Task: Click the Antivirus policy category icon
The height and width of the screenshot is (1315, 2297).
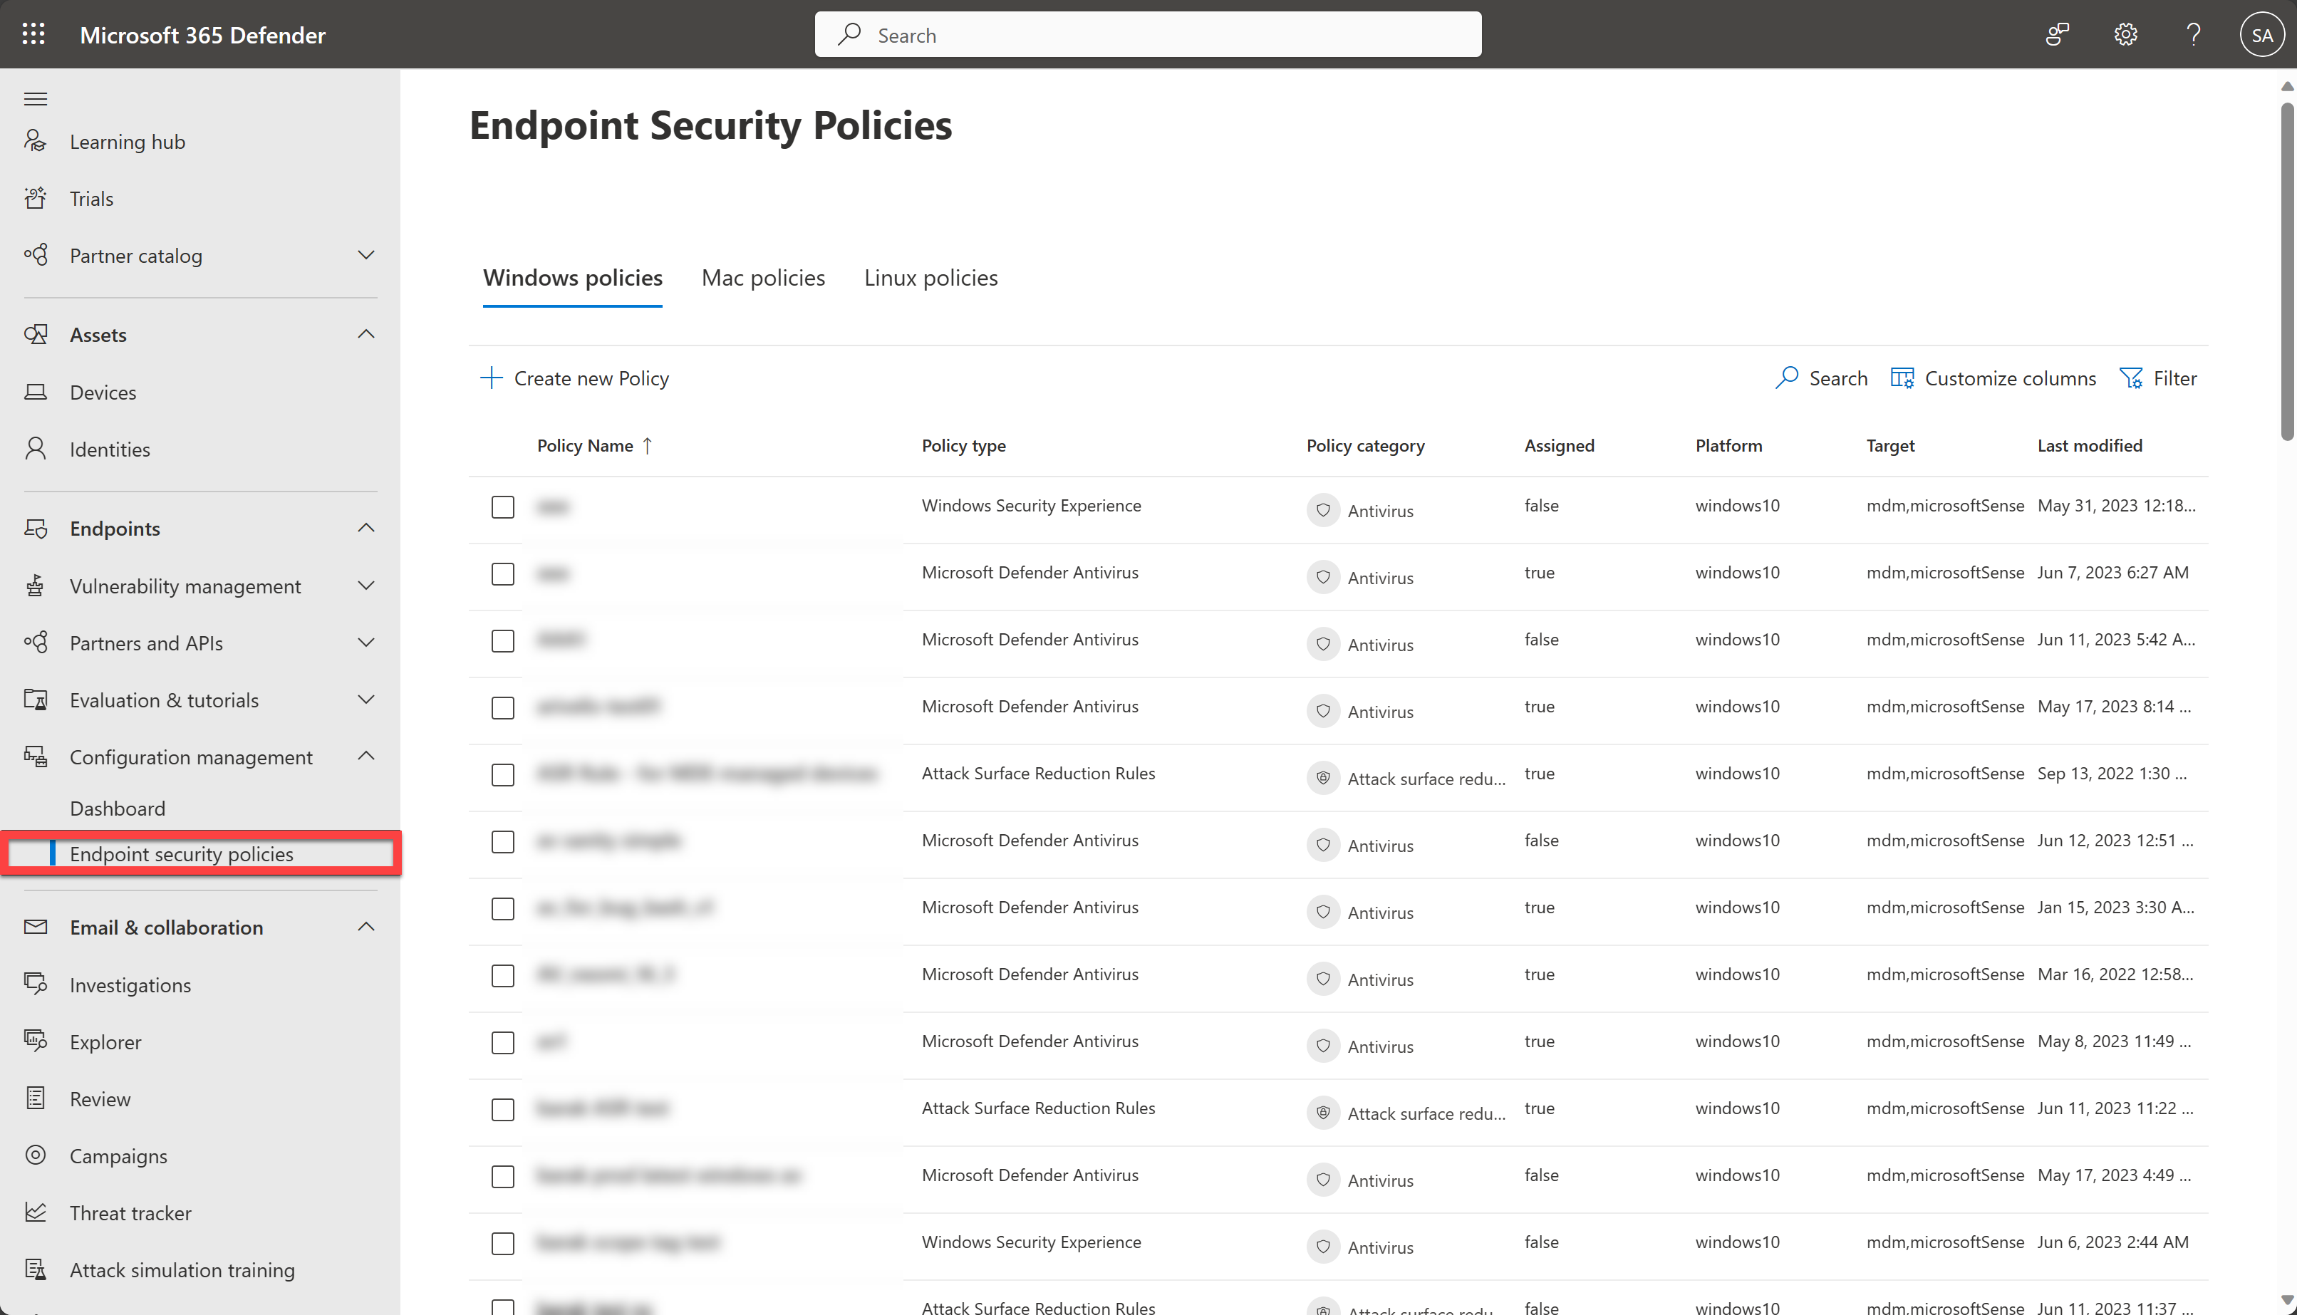Action: [1324, 508]
